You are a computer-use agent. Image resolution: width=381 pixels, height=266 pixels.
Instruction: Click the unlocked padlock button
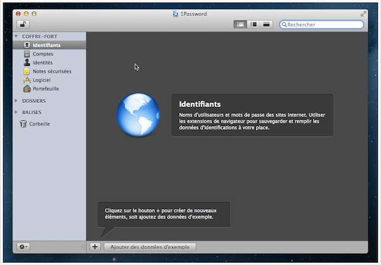click(x=23, y=25)
